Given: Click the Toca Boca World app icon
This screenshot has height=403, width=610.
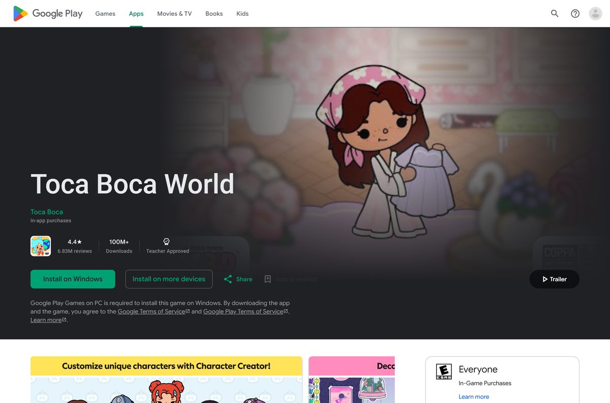Looking at the screenshot, I should click(41, 246).
